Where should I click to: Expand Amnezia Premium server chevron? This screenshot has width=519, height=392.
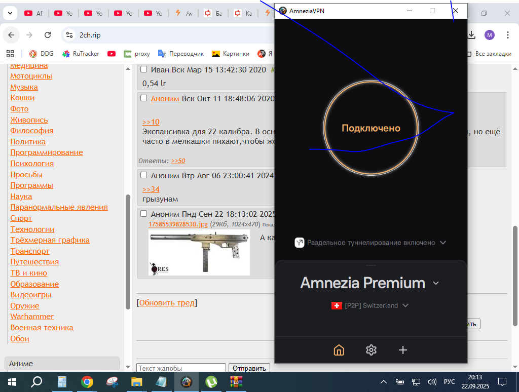tap(436, 283)
